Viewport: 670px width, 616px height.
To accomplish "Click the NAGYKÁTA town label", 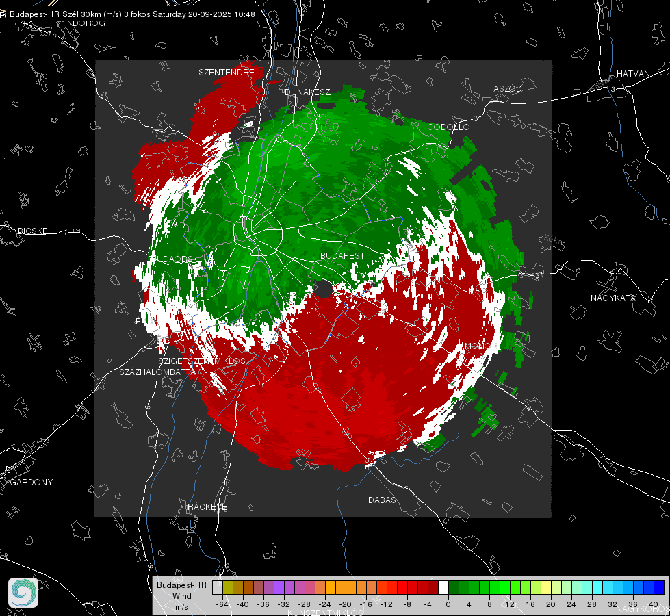I will (613, 298).
